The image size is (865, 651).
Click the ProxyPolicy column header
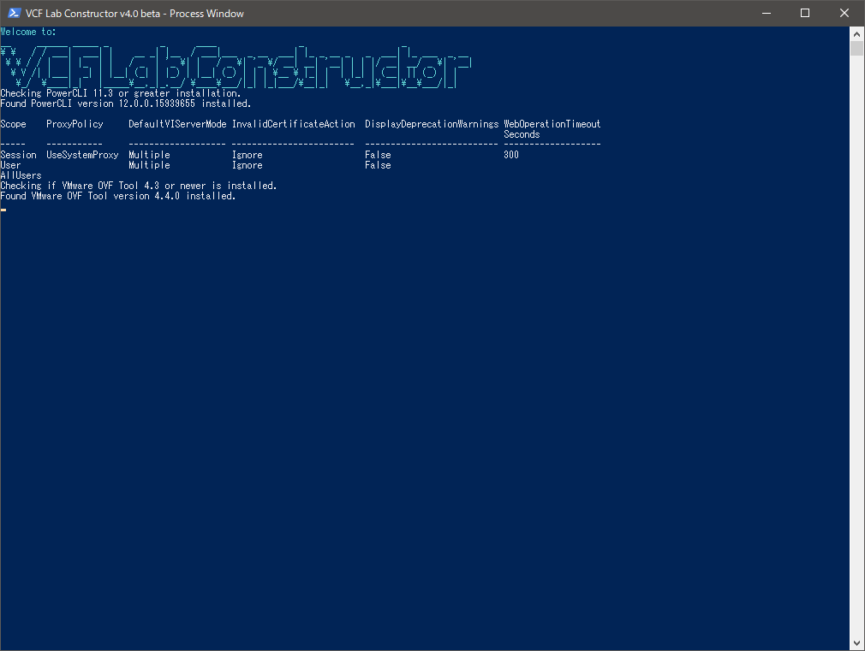click(75, 124)
